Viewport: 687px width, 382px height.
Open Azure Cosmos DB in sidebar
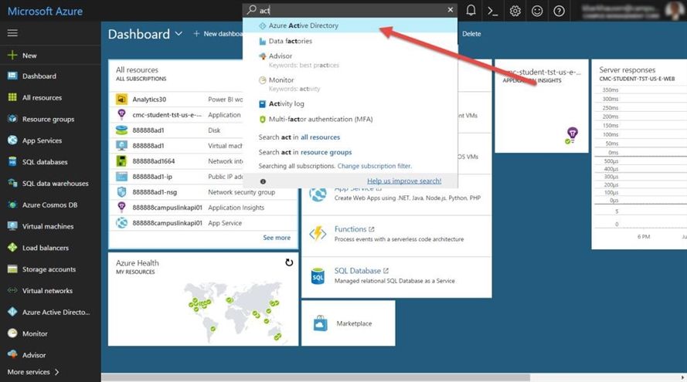(x=50, y=205)
